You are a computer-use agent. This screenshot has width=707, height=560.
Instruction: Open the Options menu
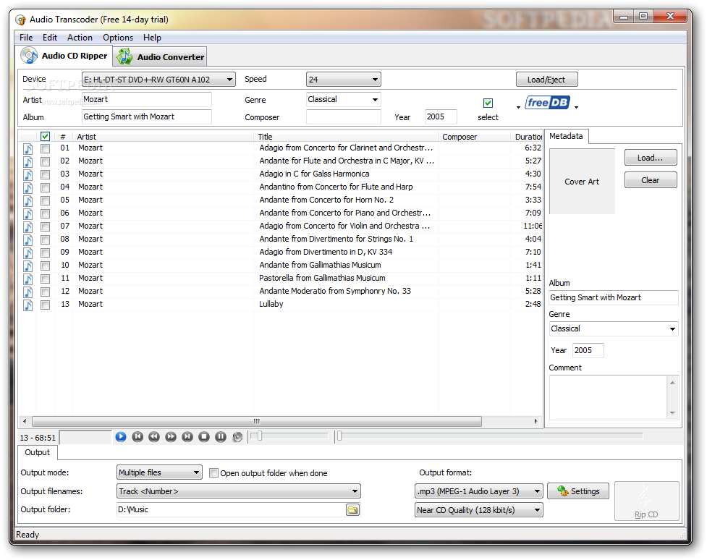click(118, 38)
